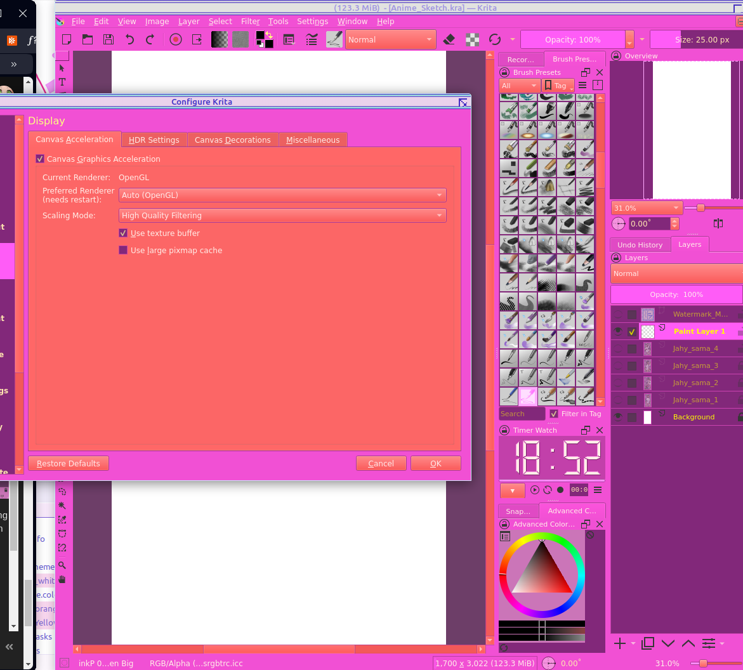Reload original brush preset
Screen dimensions: 743x670
(x=495, y=40)
